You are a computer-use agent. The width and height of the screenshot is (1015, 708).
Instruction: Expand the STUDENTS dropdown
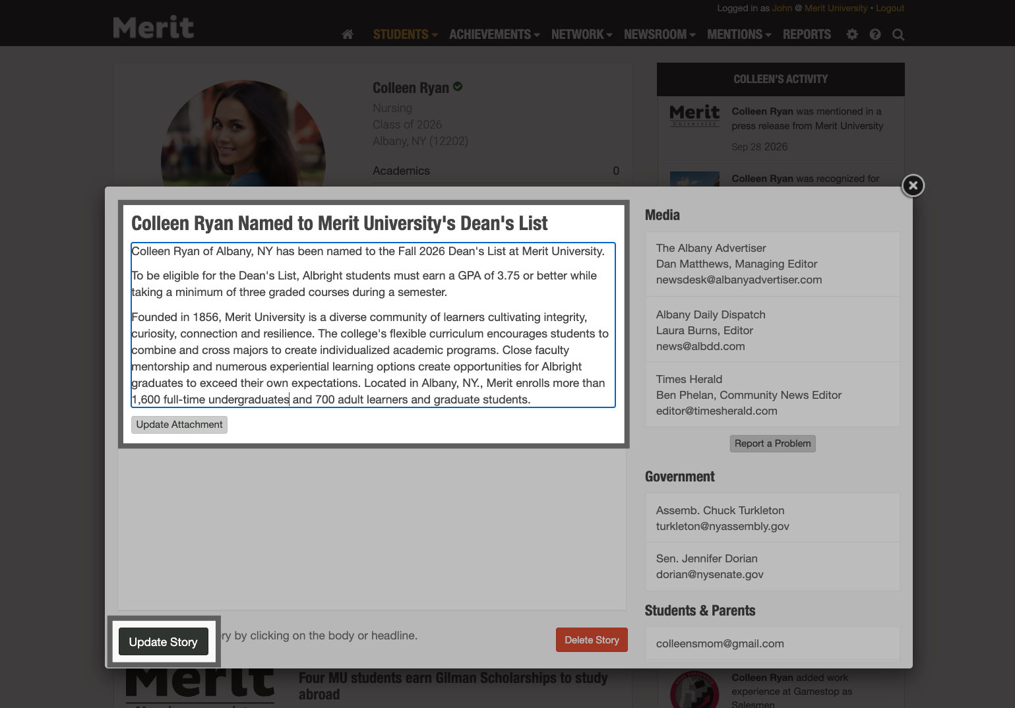point(401,34)
